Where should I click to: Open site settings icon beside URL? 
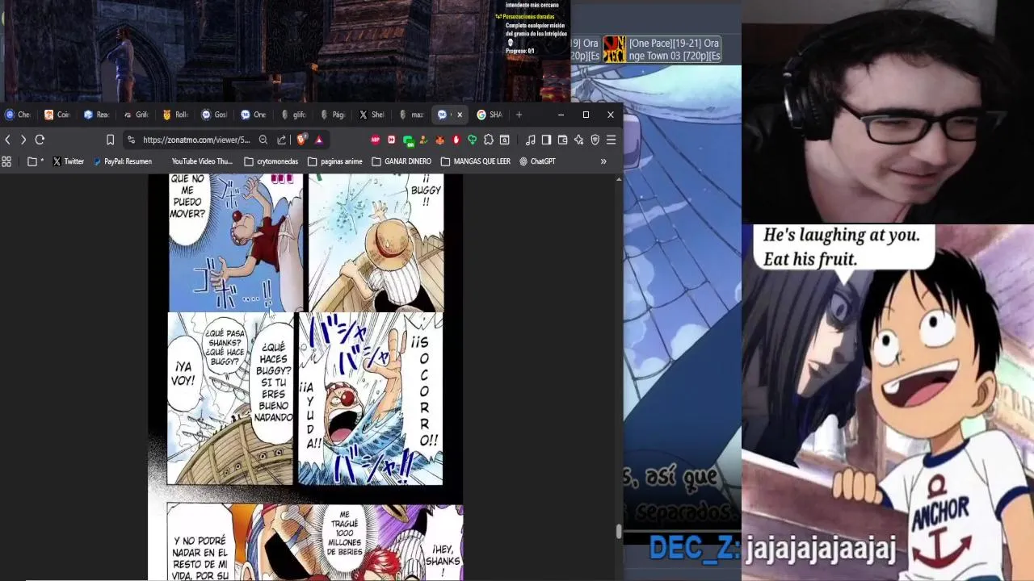[132, 140]
